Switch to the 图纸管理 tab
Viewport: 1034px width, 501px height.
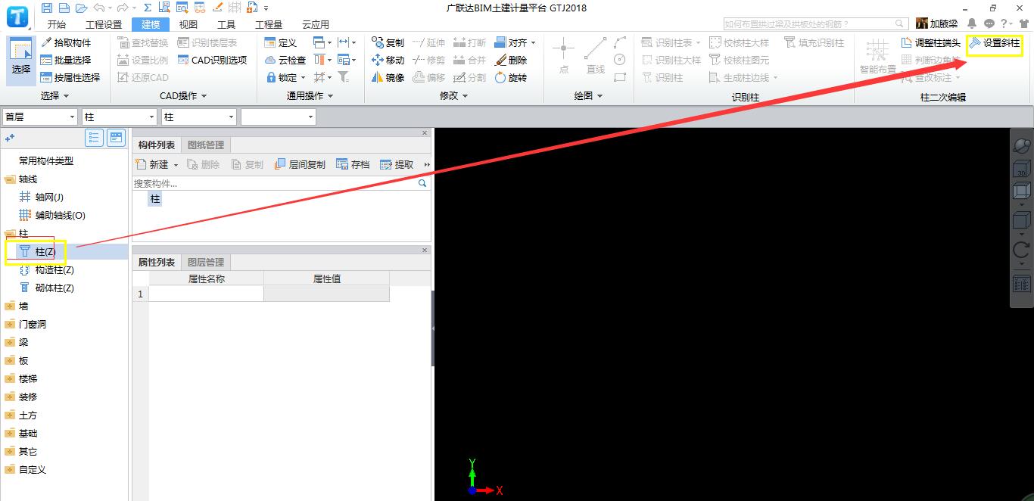[206, 145]
